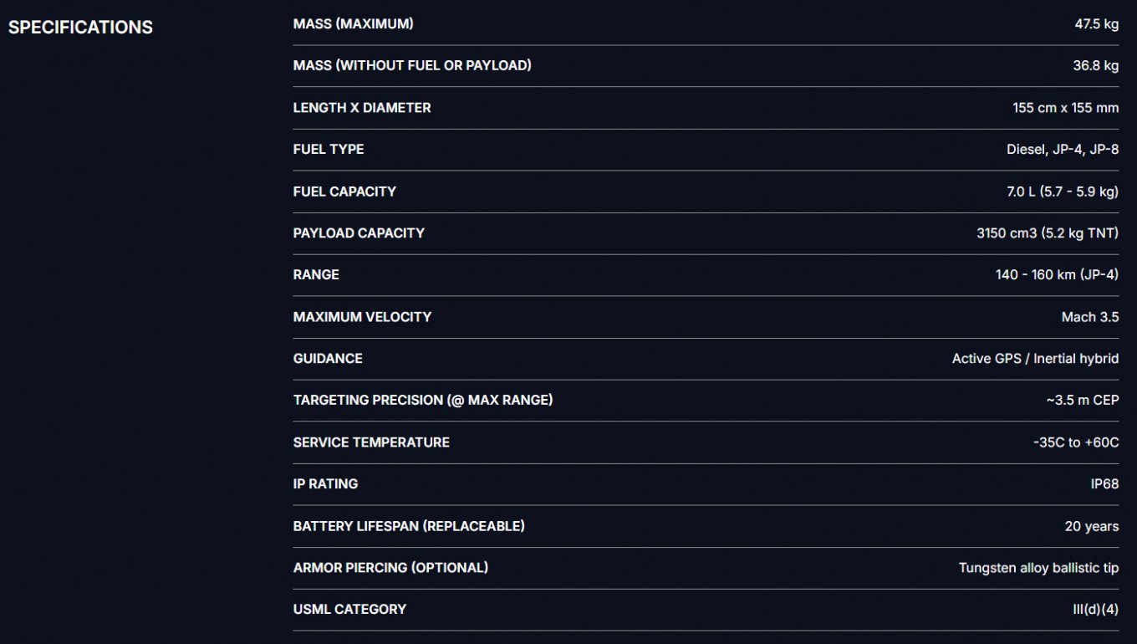Click the FUEL CAPACITY label
This screenshot has width=1137, height=644.
coord(344,192)
